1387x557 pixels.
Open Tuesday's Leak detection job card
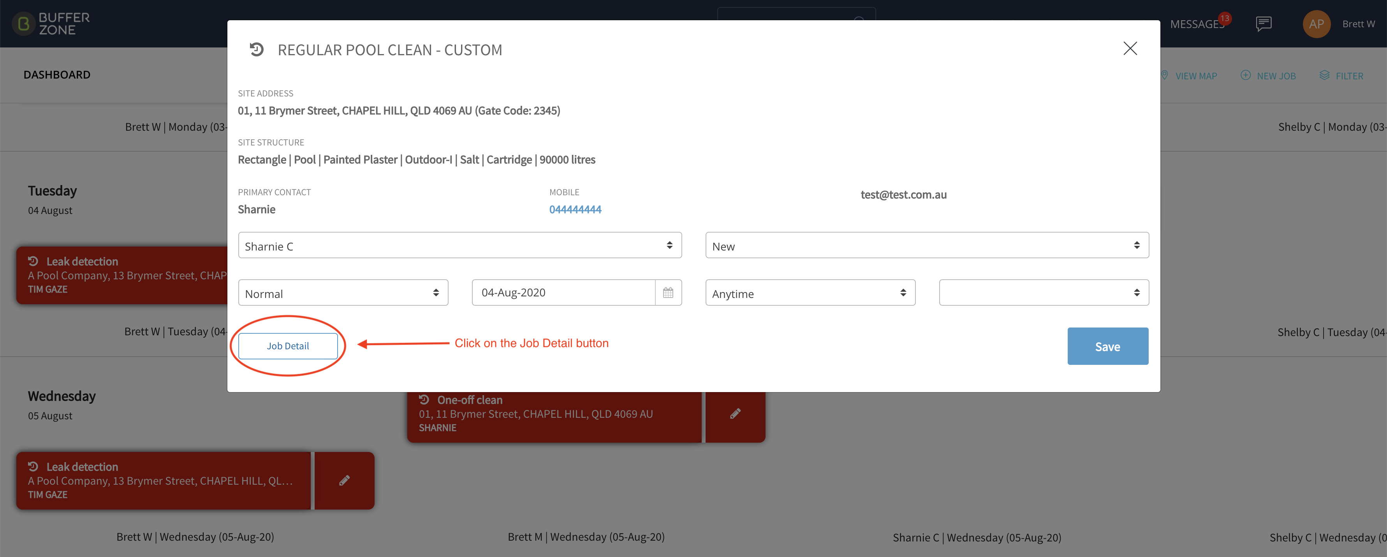122,275
